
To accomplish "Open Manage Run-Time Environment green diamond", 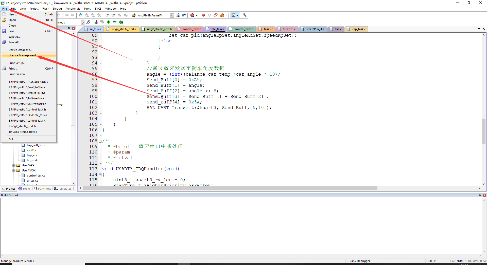I will coord(109,22).
